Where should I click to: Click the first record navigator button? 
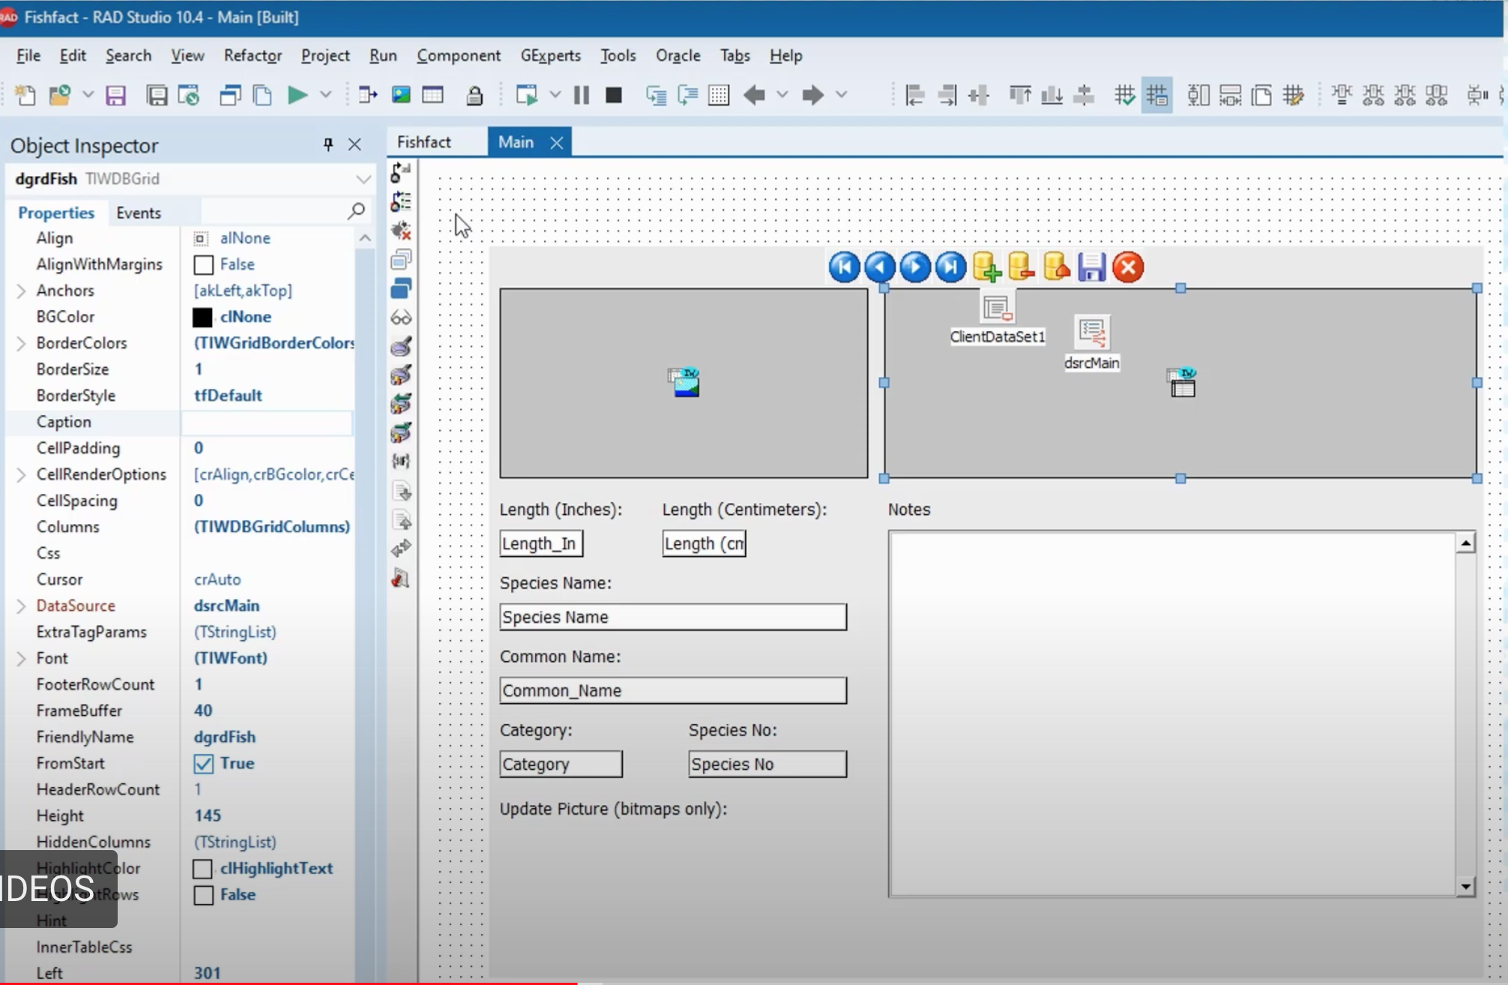(844, 268)
